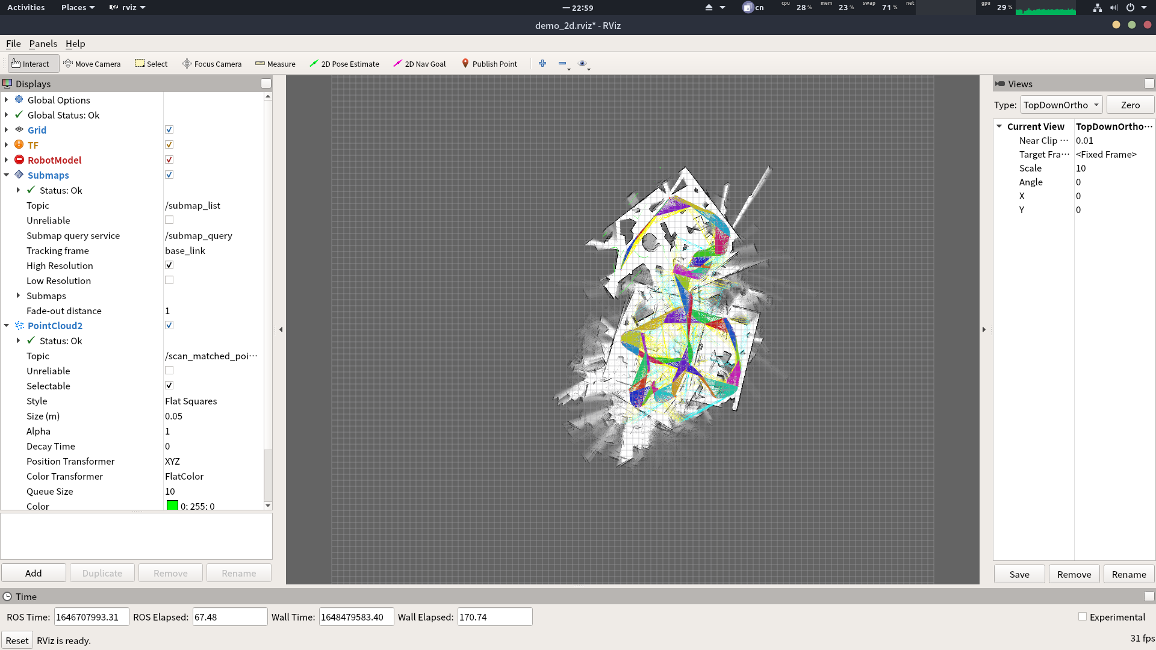This screenshot has height=650, width=1156.
Task: Click the minus remove-tool icon
Action: (x=562, y=63)
